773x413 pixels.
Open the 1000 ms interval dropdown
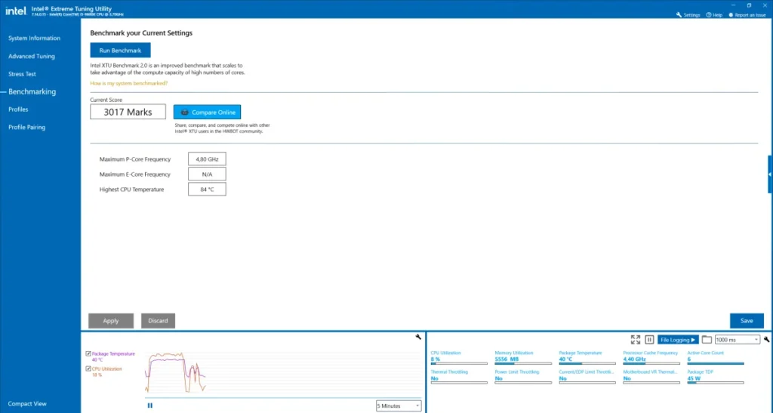coord(737,340)
